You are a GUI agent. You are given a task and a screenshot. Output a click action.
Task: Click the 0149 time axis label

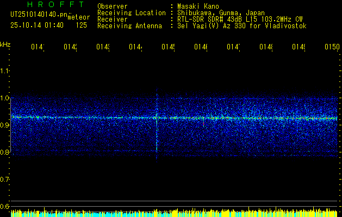pos(299,47)
